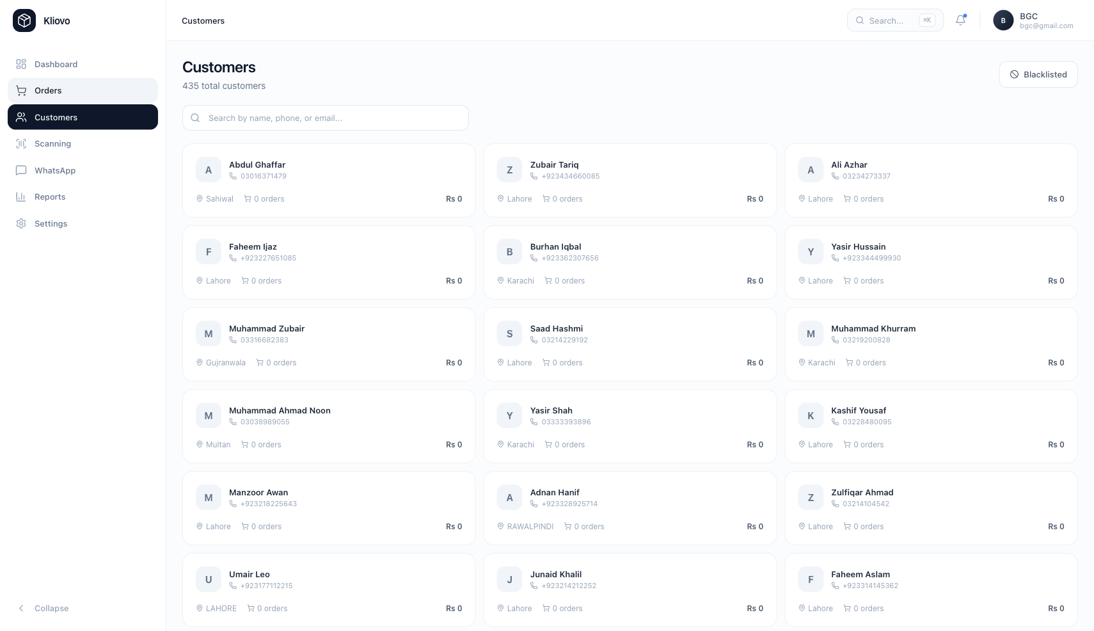Open the Orders section

click(x=48, y=90)
